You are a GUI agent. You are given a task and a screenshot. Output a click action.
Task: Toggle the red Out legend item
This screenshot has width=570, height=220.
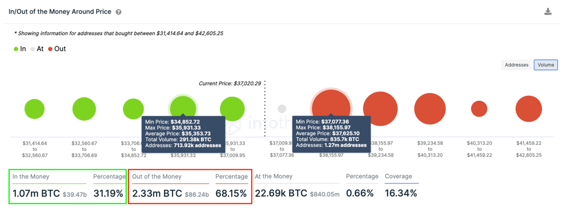(57, 49)
